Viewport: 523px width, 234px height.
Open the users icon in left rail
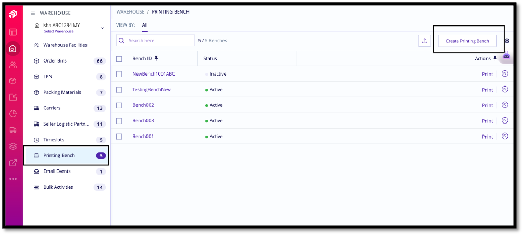point(13,65)
